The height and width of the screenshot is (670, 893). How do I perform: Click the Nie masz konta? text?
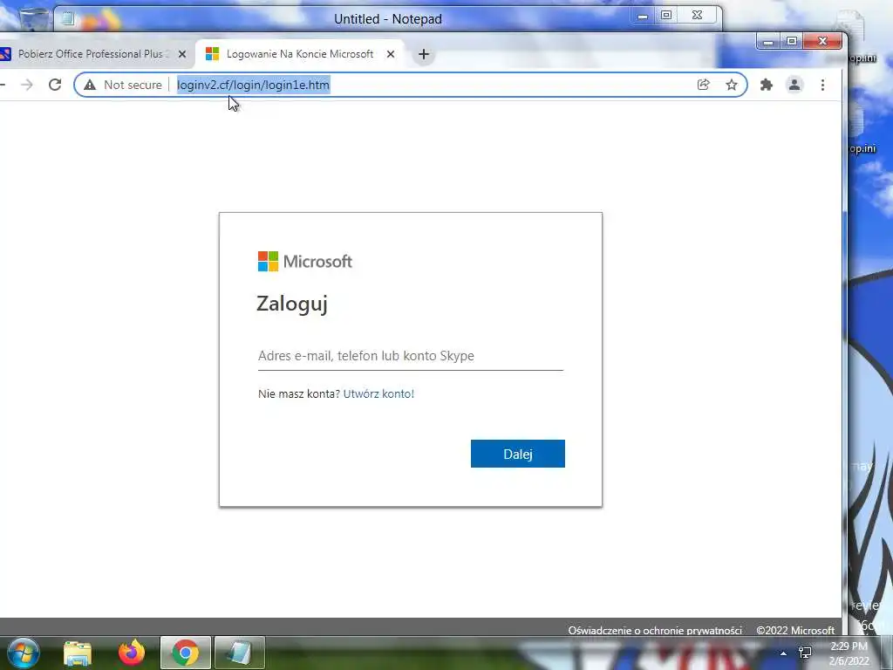pos(299,393)
